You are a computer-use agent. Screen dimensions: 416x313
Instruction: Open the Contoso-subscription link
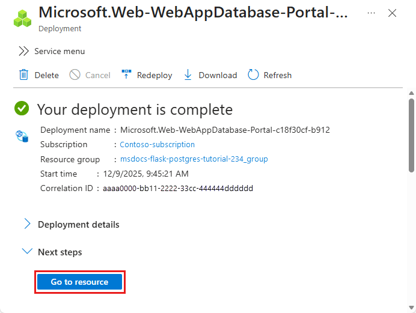point(157,145)
